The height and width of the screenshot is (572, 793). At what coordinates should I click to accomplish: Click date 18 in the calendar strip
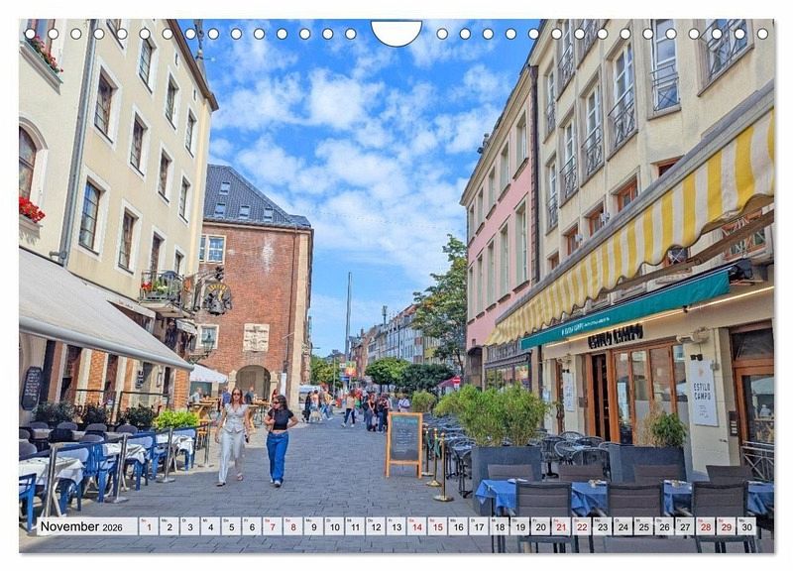point(499,526)
